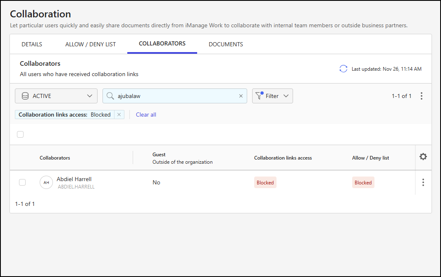The height and width of the screenshot is (277, 441).
Task: Go to the DOCUMENTS tab
Action: (226, 44)
